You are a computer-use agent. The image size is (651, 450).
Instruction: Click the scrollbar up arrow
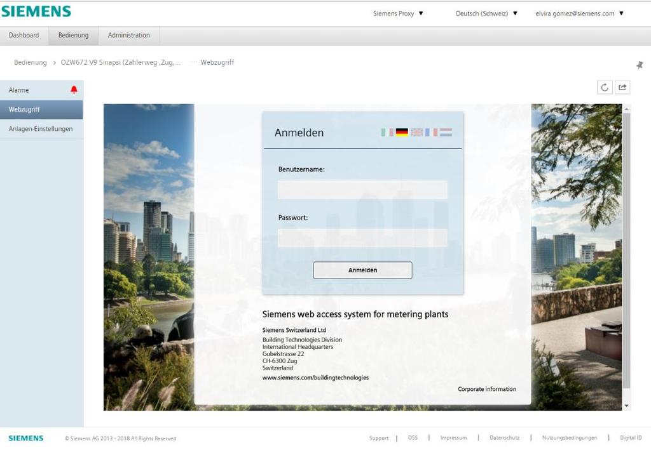(x=626, y=109)
